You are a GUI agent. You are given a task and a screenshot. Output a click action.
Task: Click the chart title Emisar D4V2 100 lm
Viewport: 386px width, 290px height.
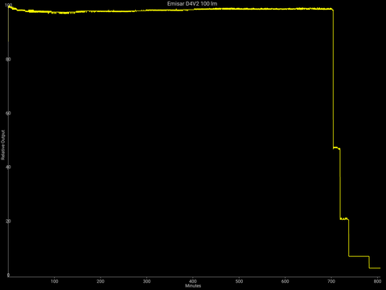point(192,4)
